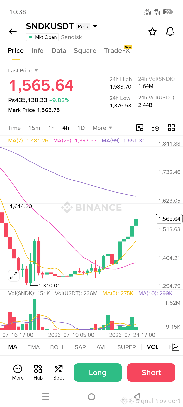Open the indicator chart settings icon beside VOL

click(x=175, y=347)
